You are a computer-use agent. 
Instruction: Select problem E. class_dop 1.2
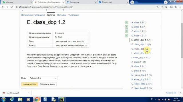click(x=141, y=40)
